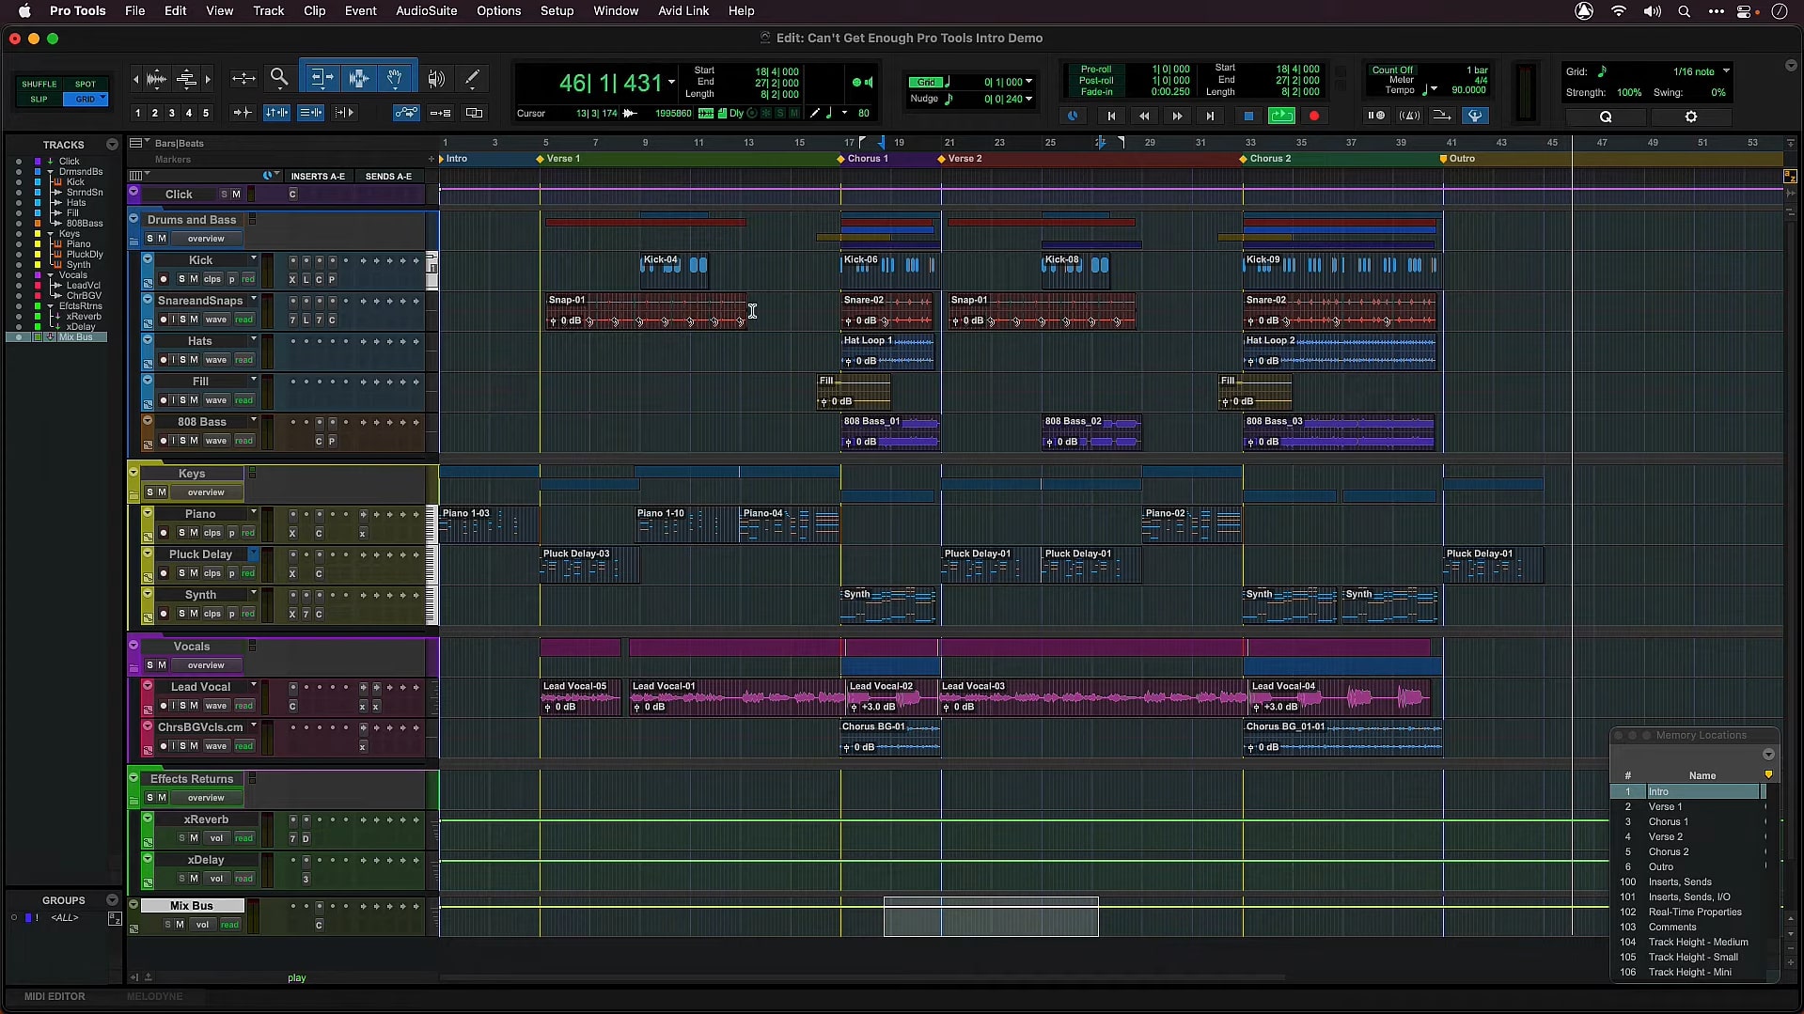Click the green Play loop button

click(1281, 116)
